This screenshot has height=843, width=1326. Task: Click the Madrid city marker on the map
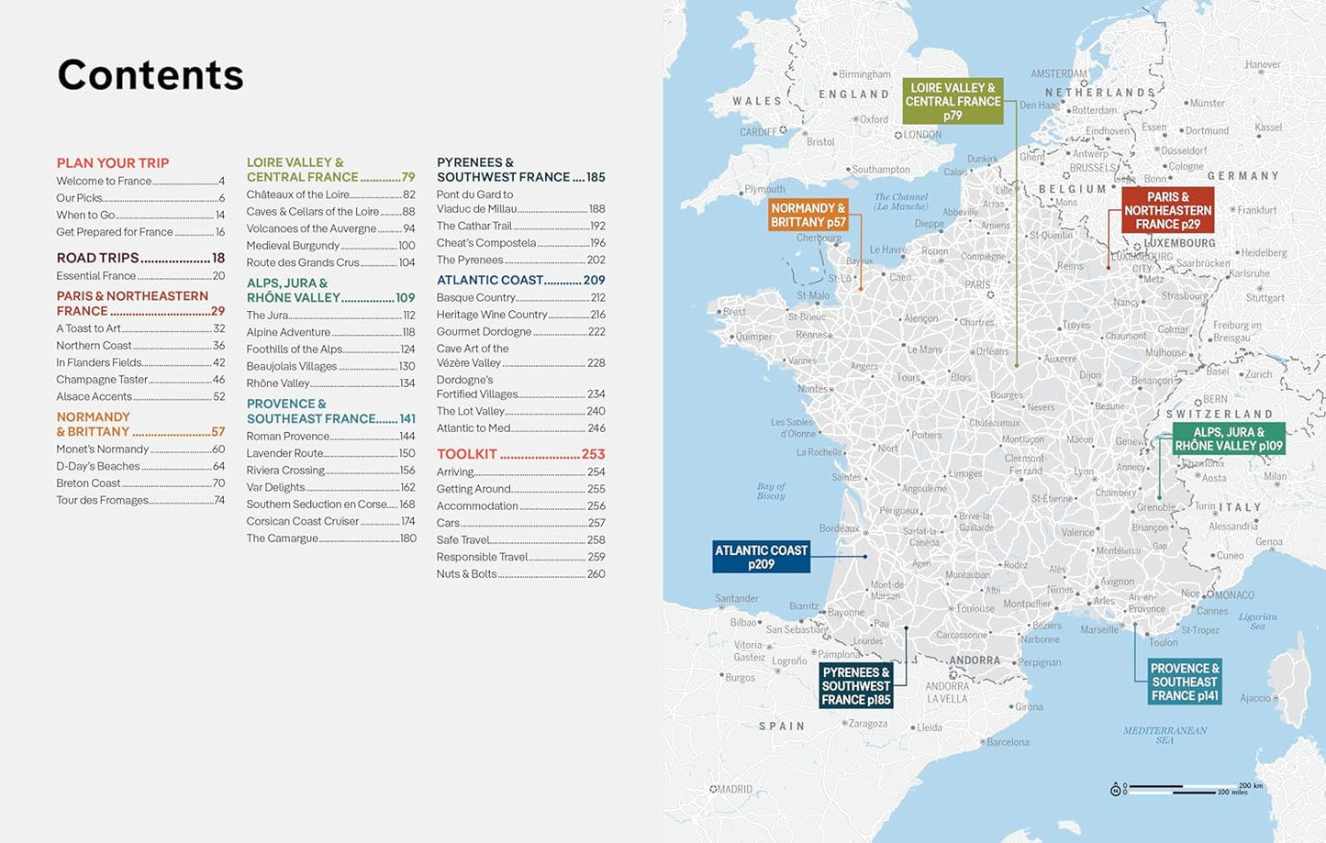[x=713, y=789]
